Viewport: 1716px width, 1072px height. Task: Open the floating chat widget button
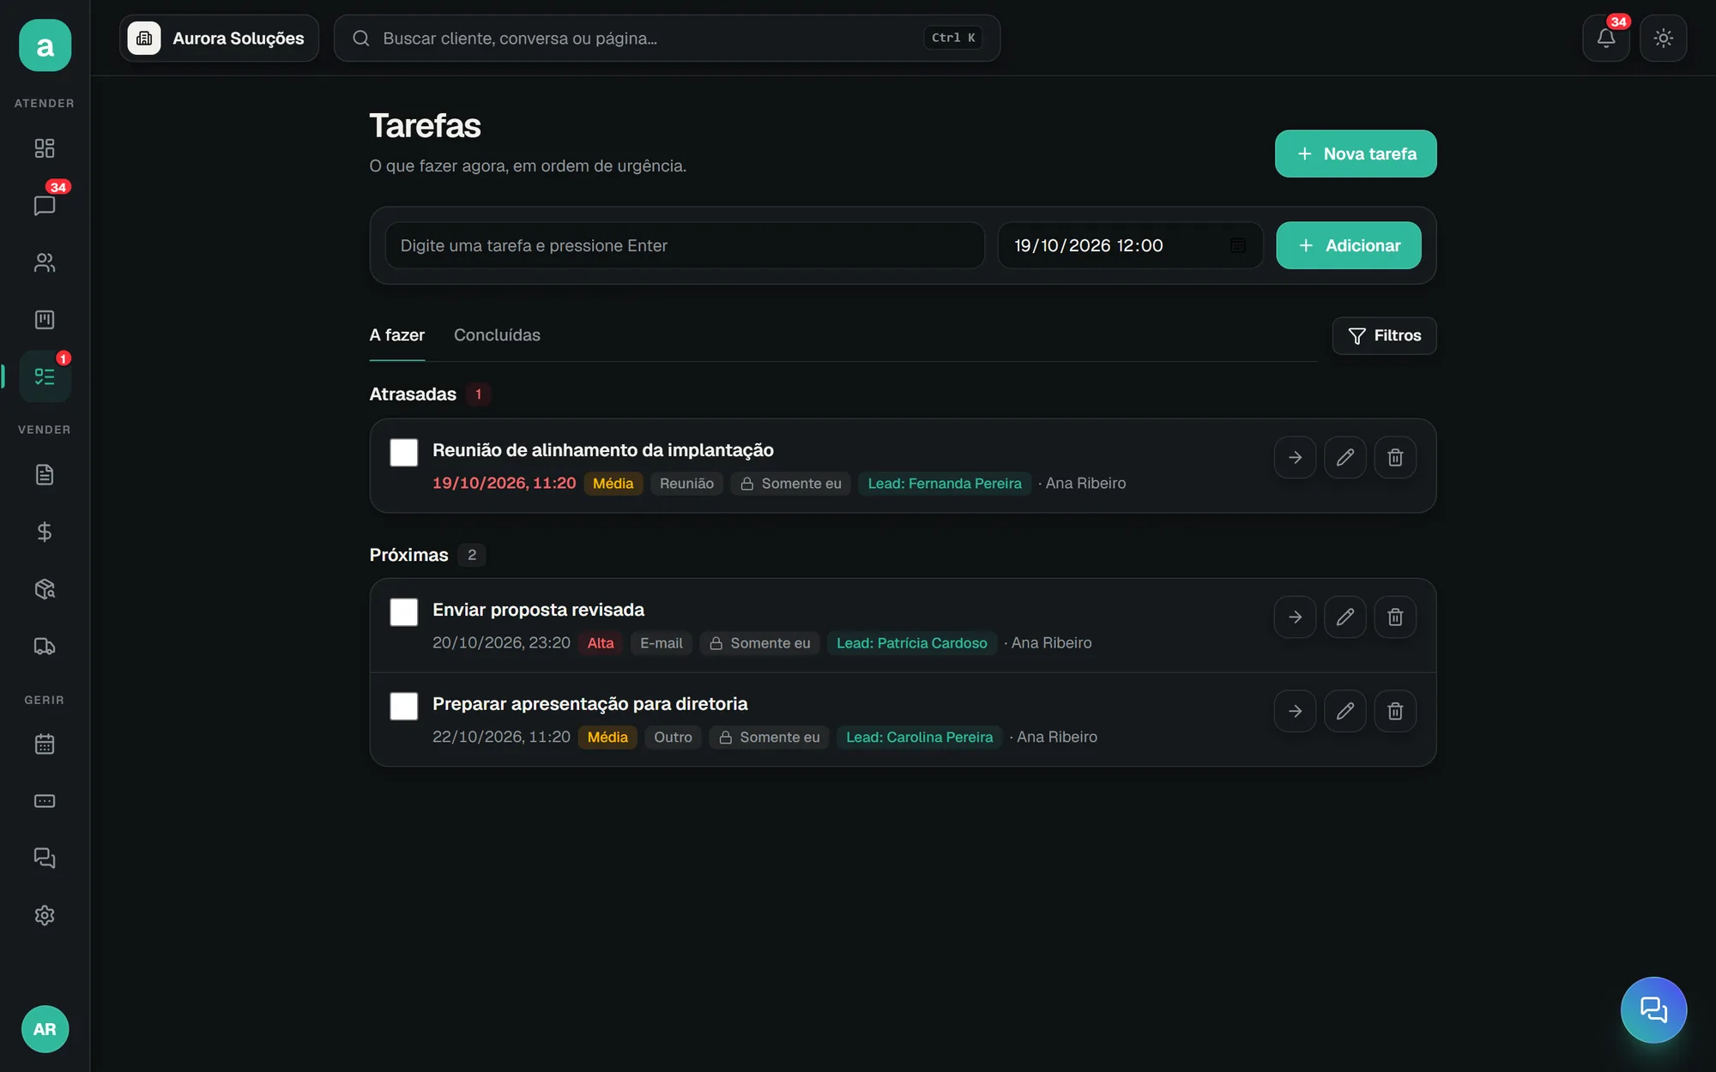pyautogui.click(x=1653, y=1009)
